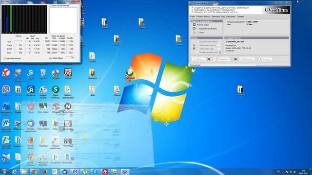Toggle the 'Записывать курсор' checkbox
This screenshot has height=175, width=312.
pos(198,45)
